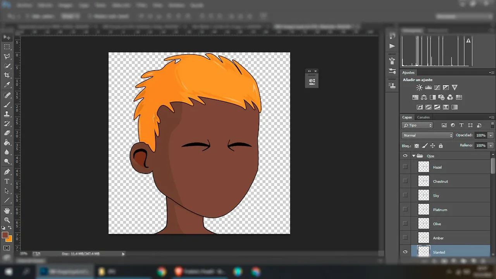Show the Sky layer
496x279 pixels.
(405, 195)
